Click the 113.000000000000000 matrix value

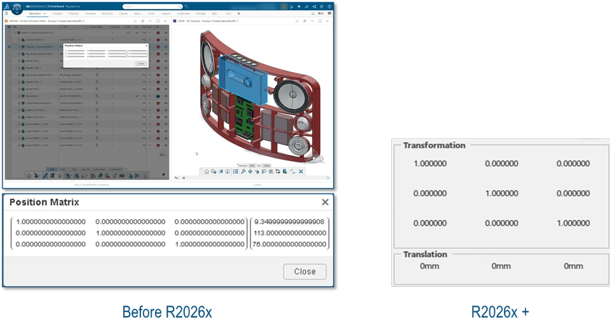point(290,233)
